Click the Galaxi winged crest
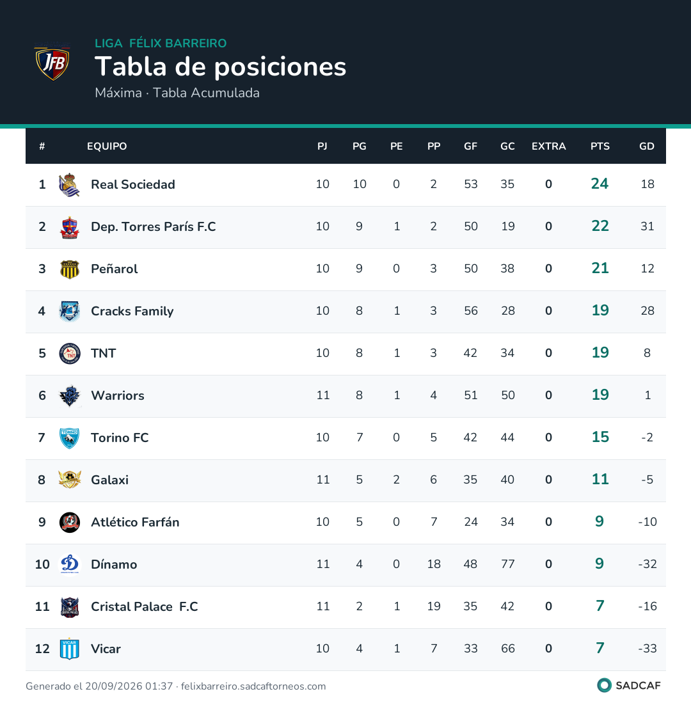 pyautogui.click(x=70, y=480)
